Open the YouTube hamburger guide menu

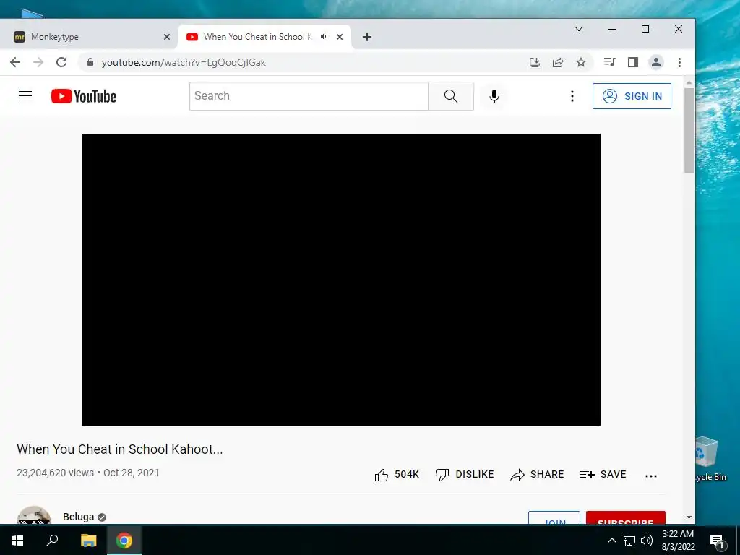click(25, 96)
